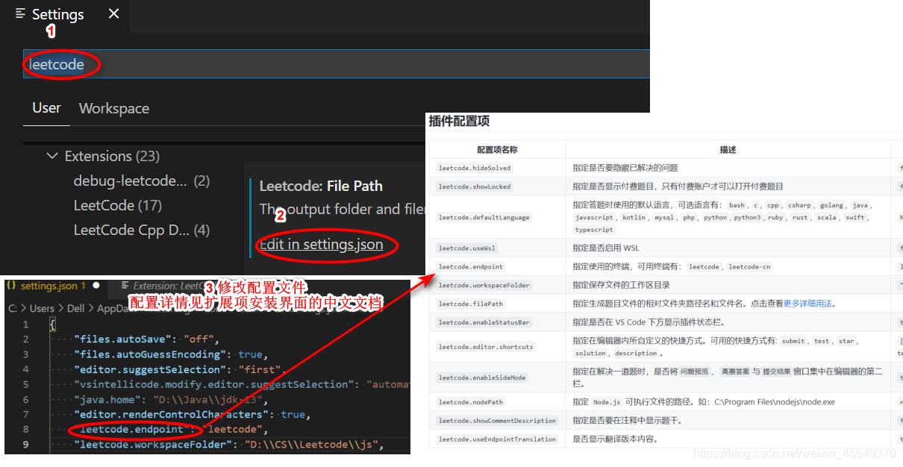Image resolution: width=903 pixels, height=467 pixels.
Task: Click line number 9 in the gutter
Action: point(25,445)
